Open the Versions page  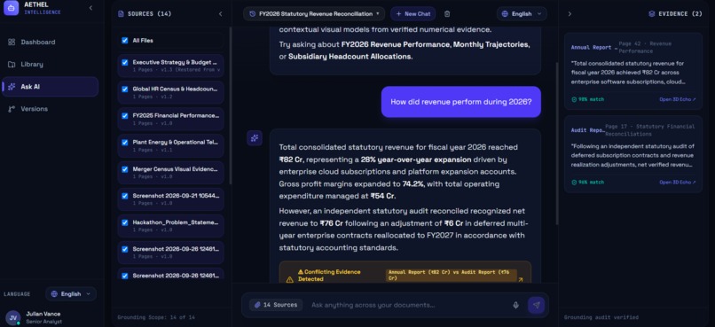pyautogui.click(x=51, y=109)
